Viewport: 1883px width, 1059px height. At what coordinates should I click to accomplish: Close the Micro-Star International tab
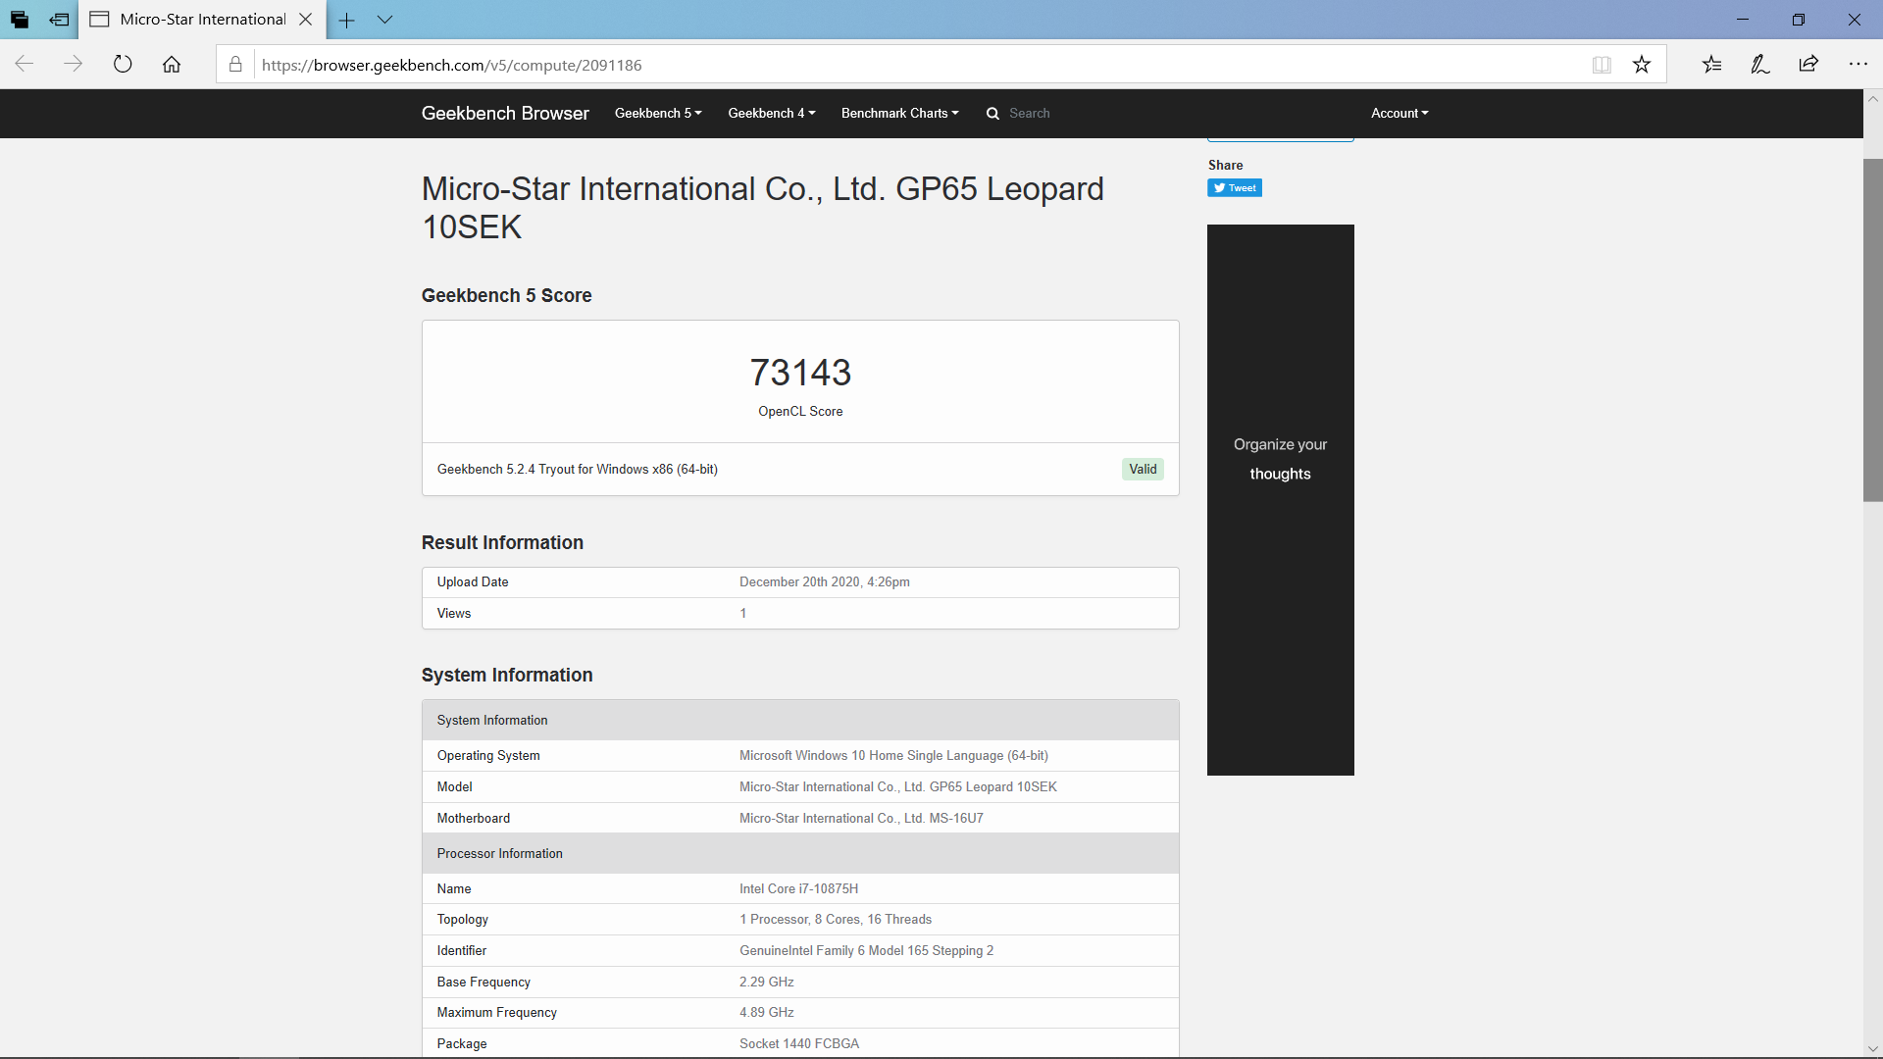pos(306,20)
